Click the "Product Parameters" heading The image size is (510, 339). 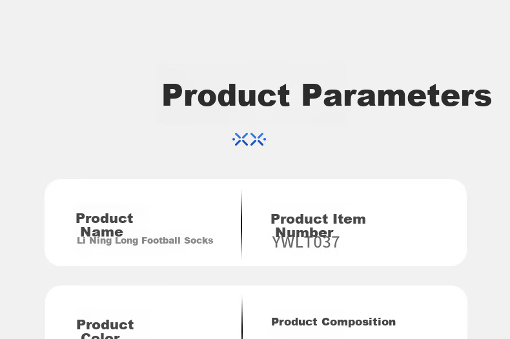coord(327,95)
